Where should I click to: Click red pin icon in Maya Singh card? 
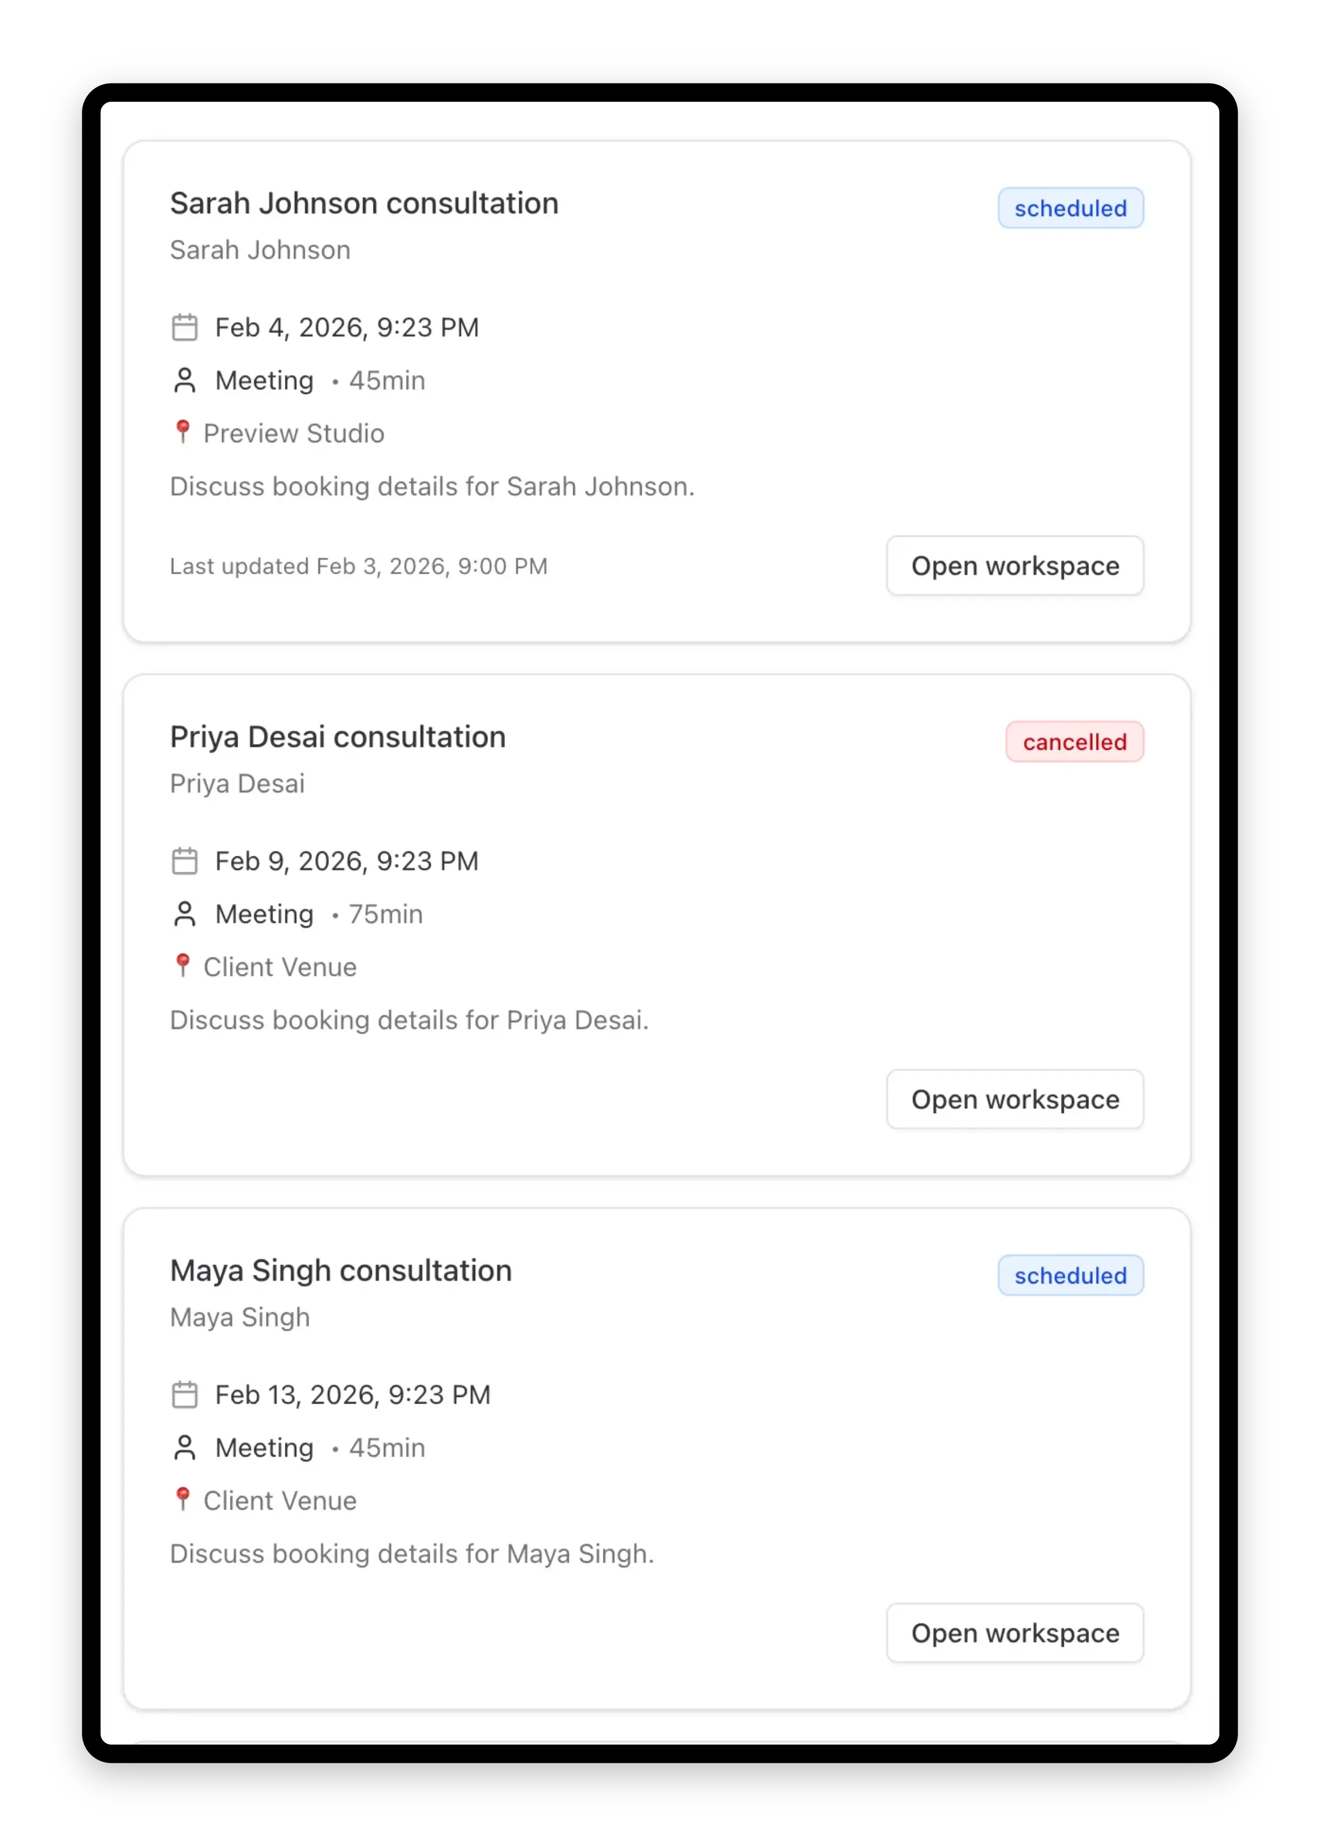(x=183, y=1499)
